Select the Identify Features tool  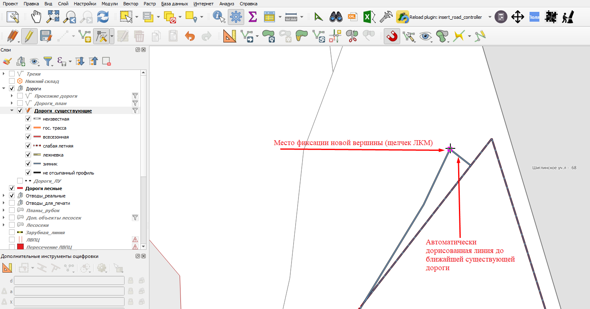click(219, 17)
